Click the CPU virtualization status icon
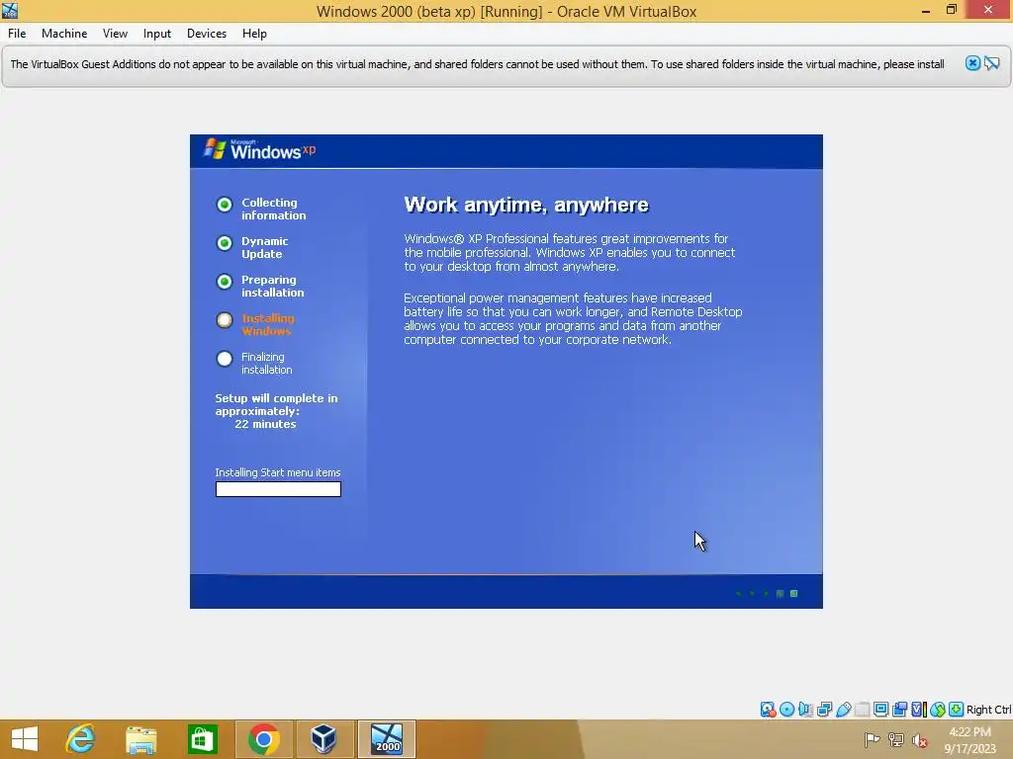The height and width of the screenshot is (759, 1013). click(x=919, y=710)
